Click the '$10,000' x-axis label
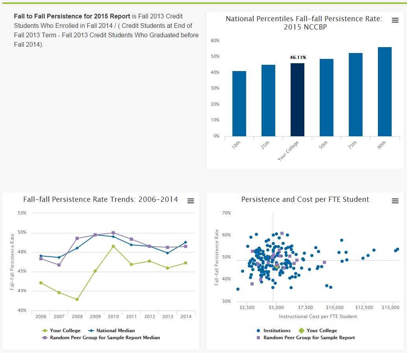The image size is (407, 353). tap(335, 307)
